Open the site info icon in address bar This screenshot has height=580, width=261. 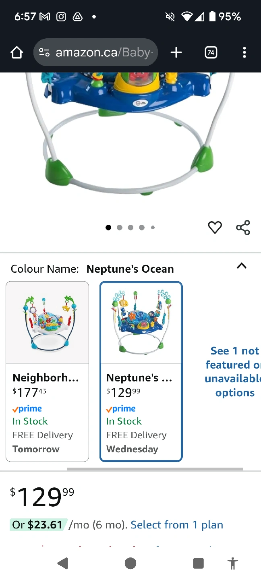click(x=44, y=52)
